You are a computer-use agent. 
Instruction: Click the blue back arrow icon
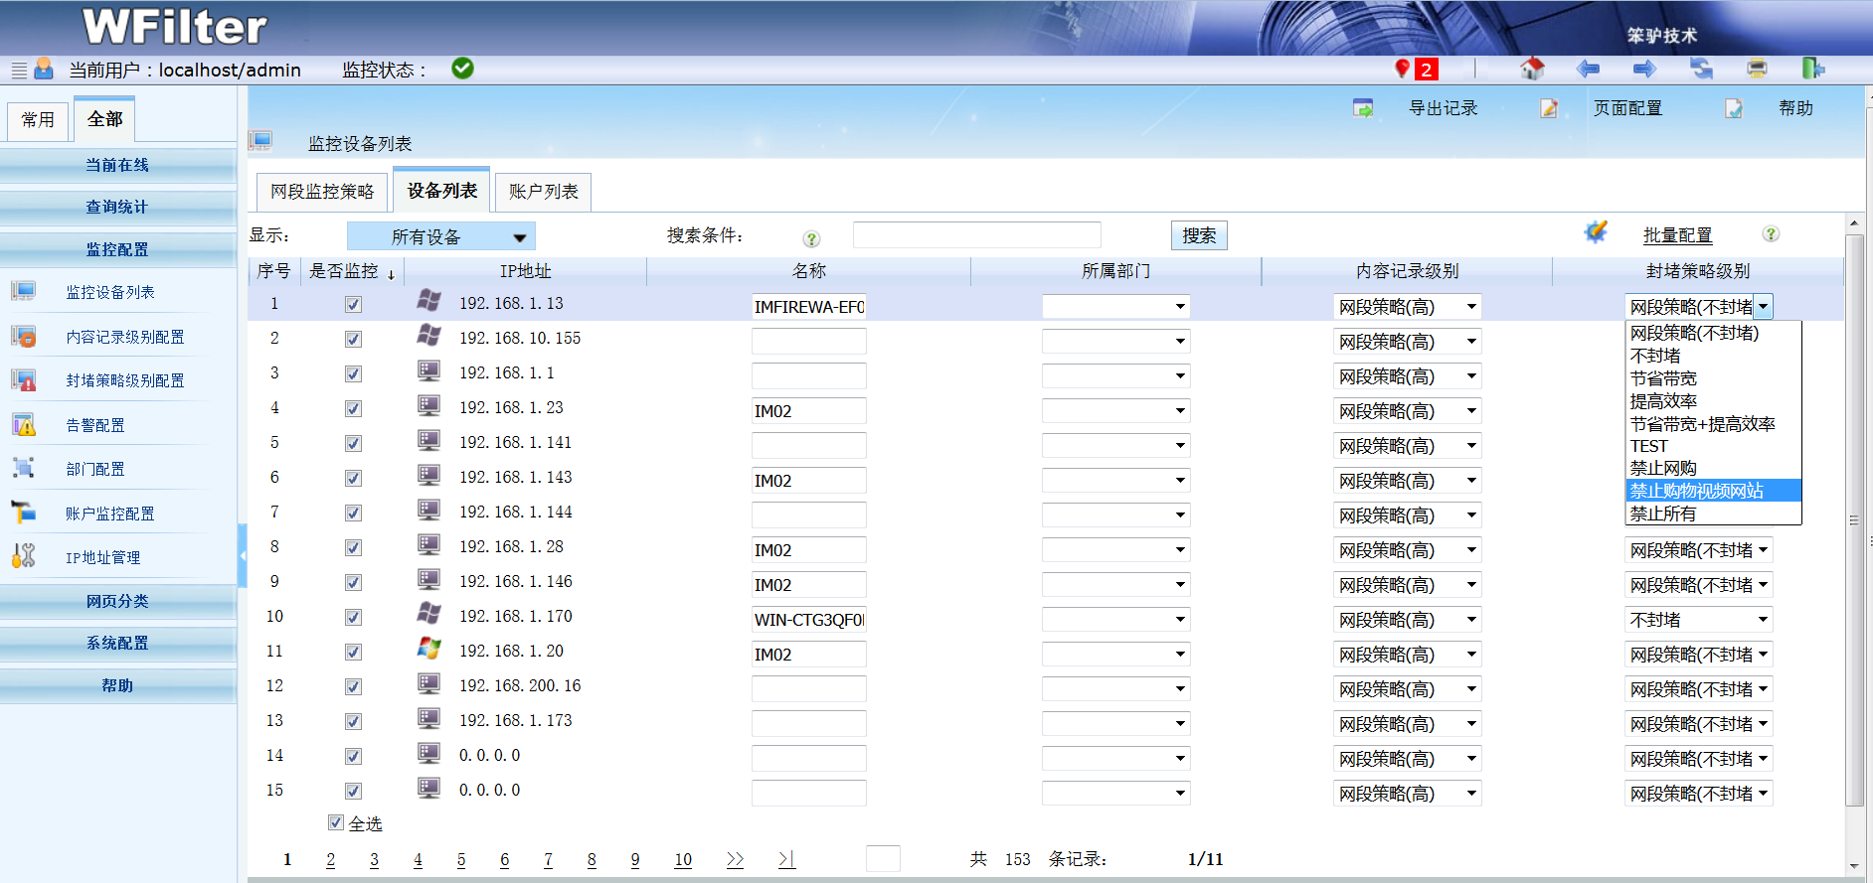(1588, 69)
